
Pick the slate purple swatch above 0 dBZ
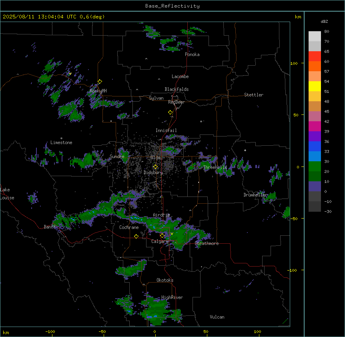(315, 187)
